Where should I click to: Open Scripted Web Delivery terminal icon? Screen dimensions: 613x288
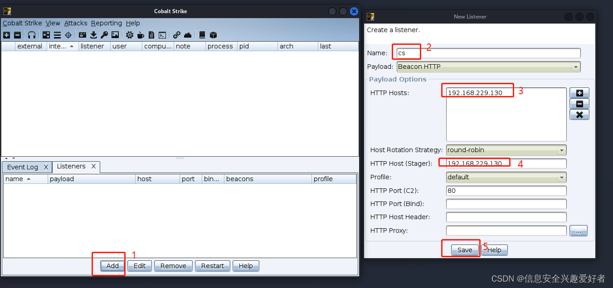(162, 35)
